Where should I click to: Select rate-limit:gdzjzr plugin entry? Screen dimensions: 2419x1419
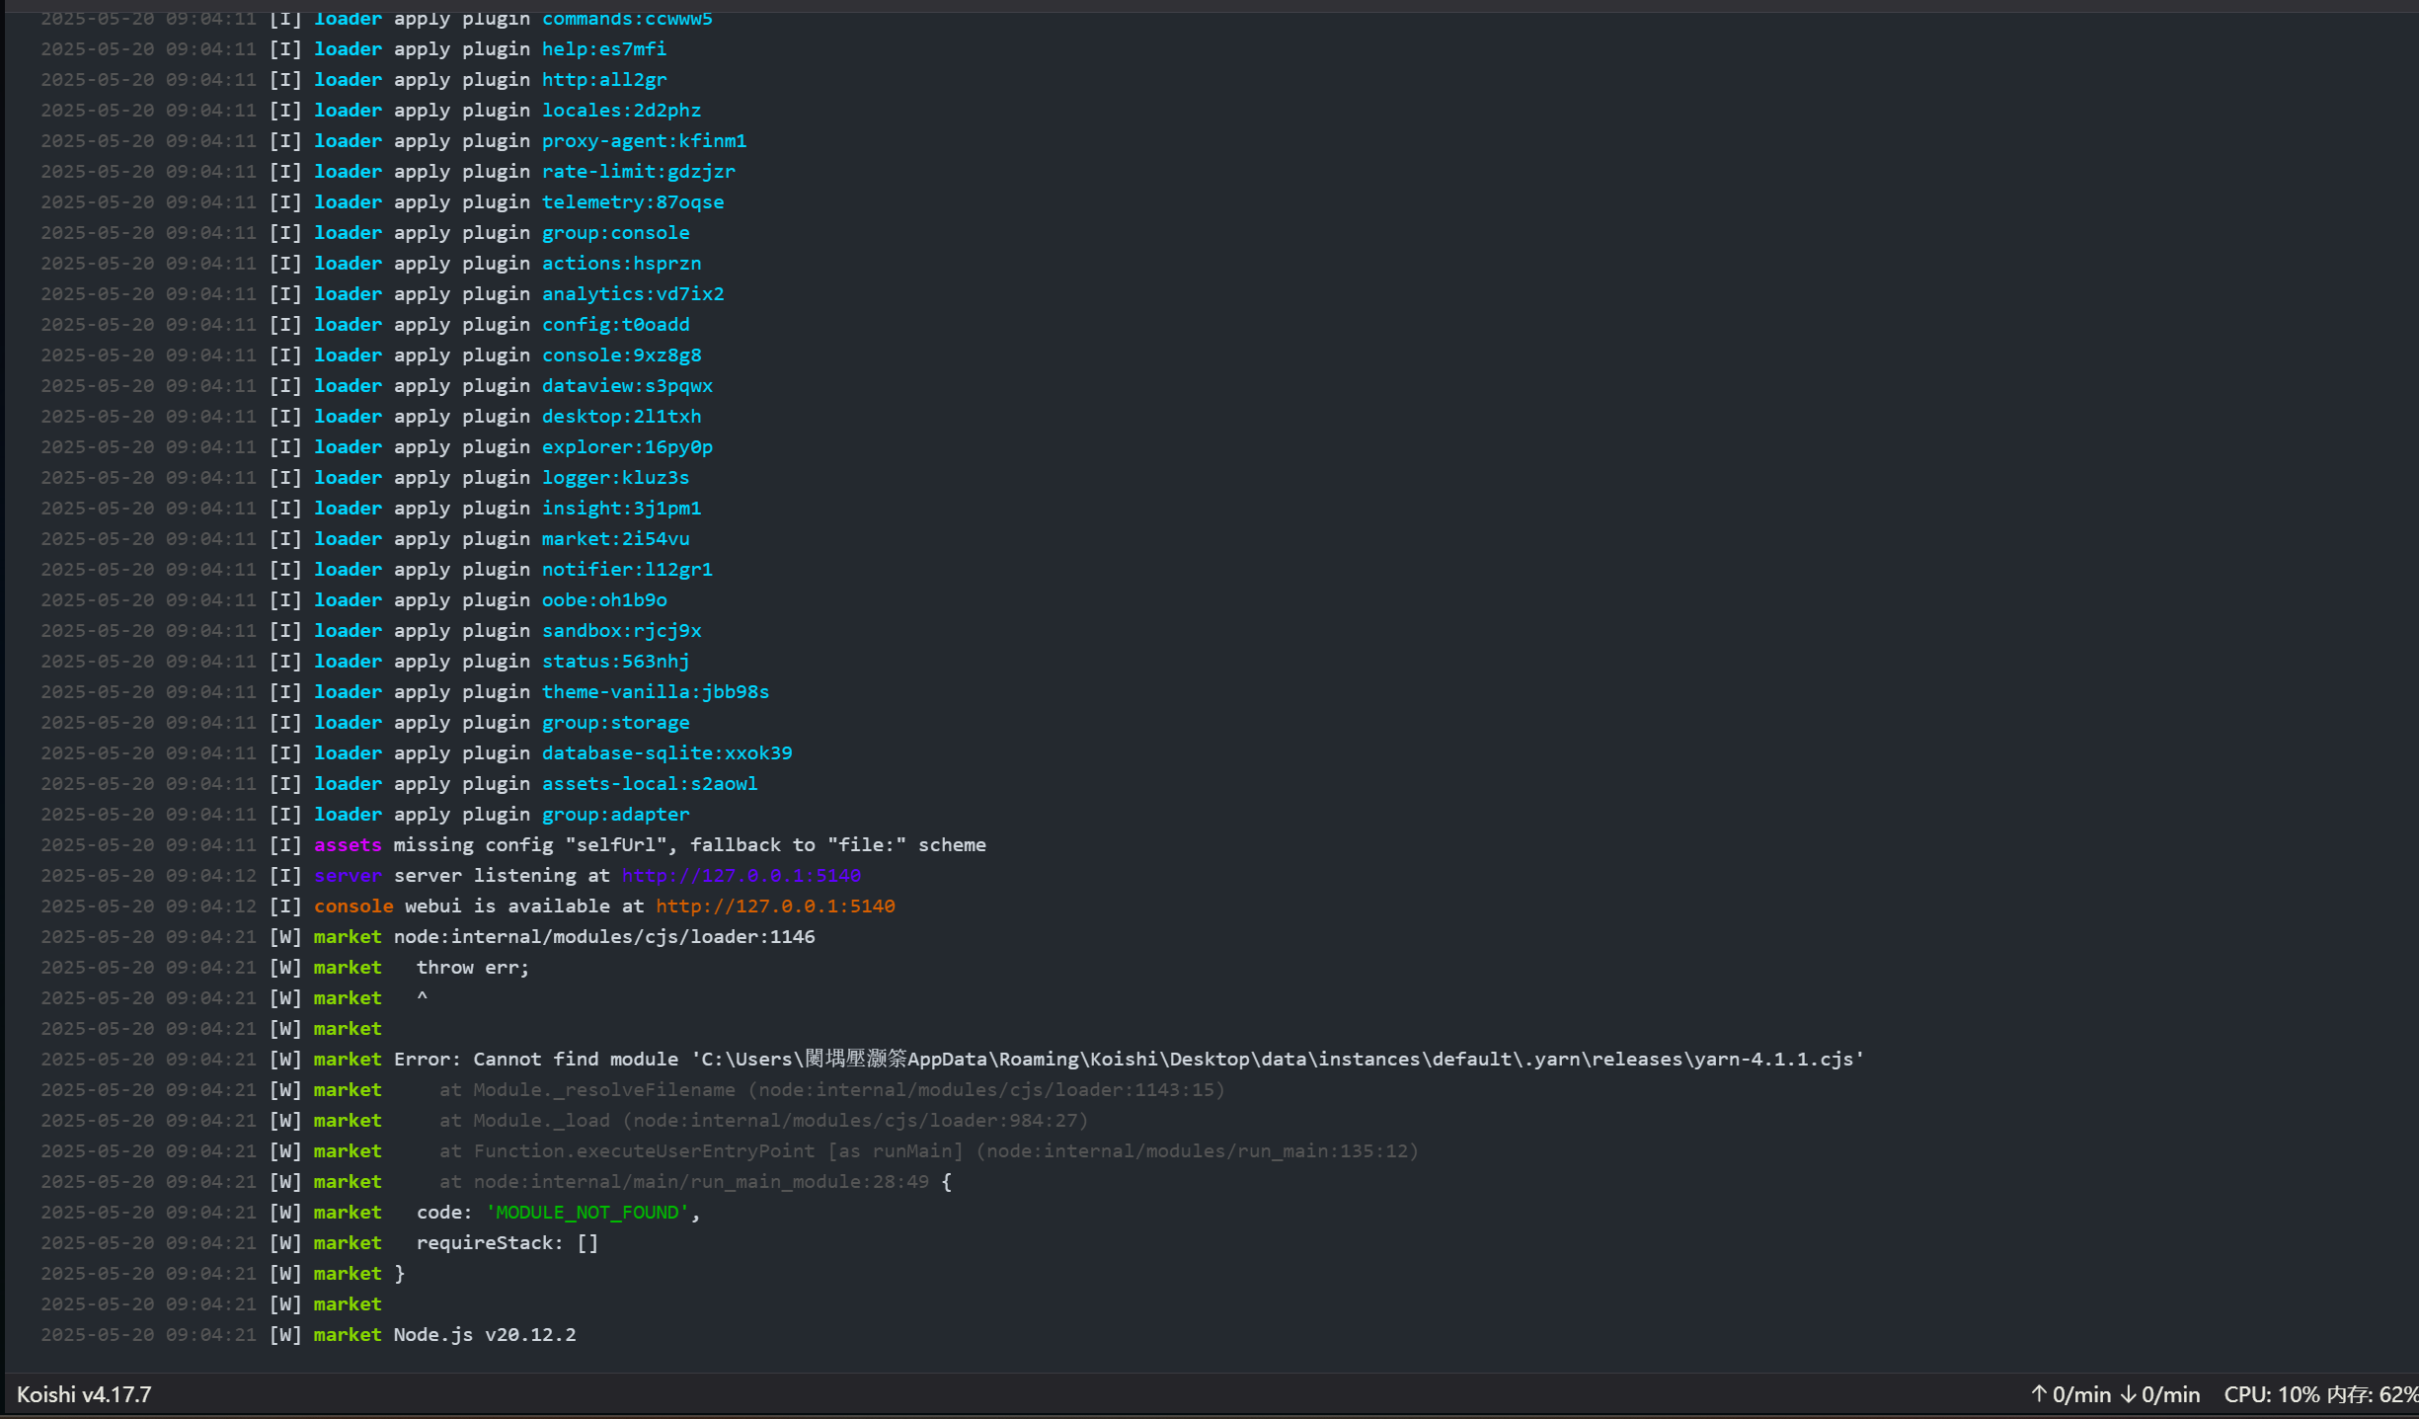point(638,171)
